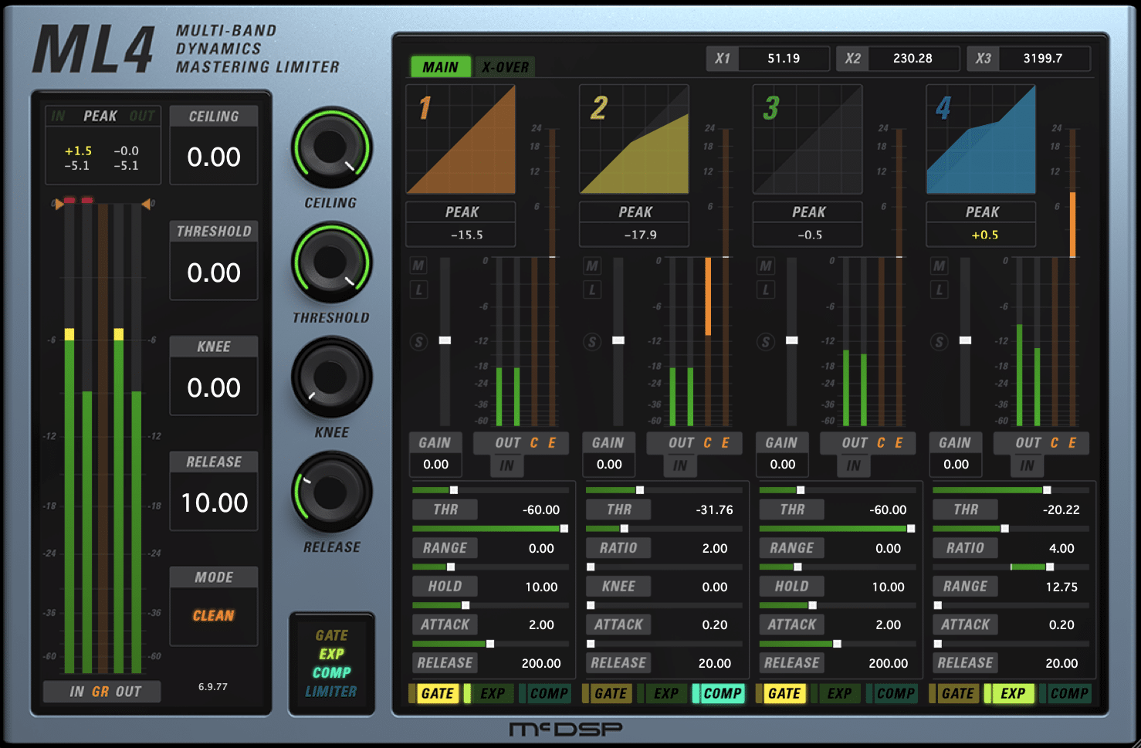Click the IN GR OUT meter selector
This screenshot has height=748, width=1141.
point(103,692)
